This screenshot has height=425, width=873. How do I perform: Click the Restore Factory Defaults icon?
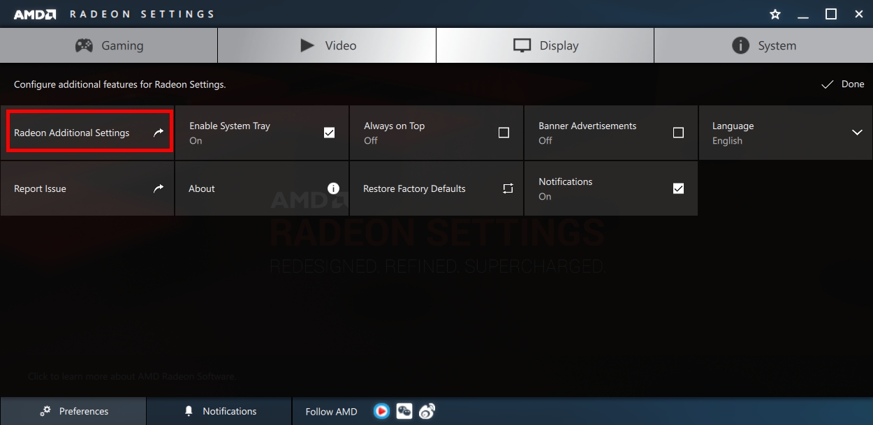click(508, 188)
